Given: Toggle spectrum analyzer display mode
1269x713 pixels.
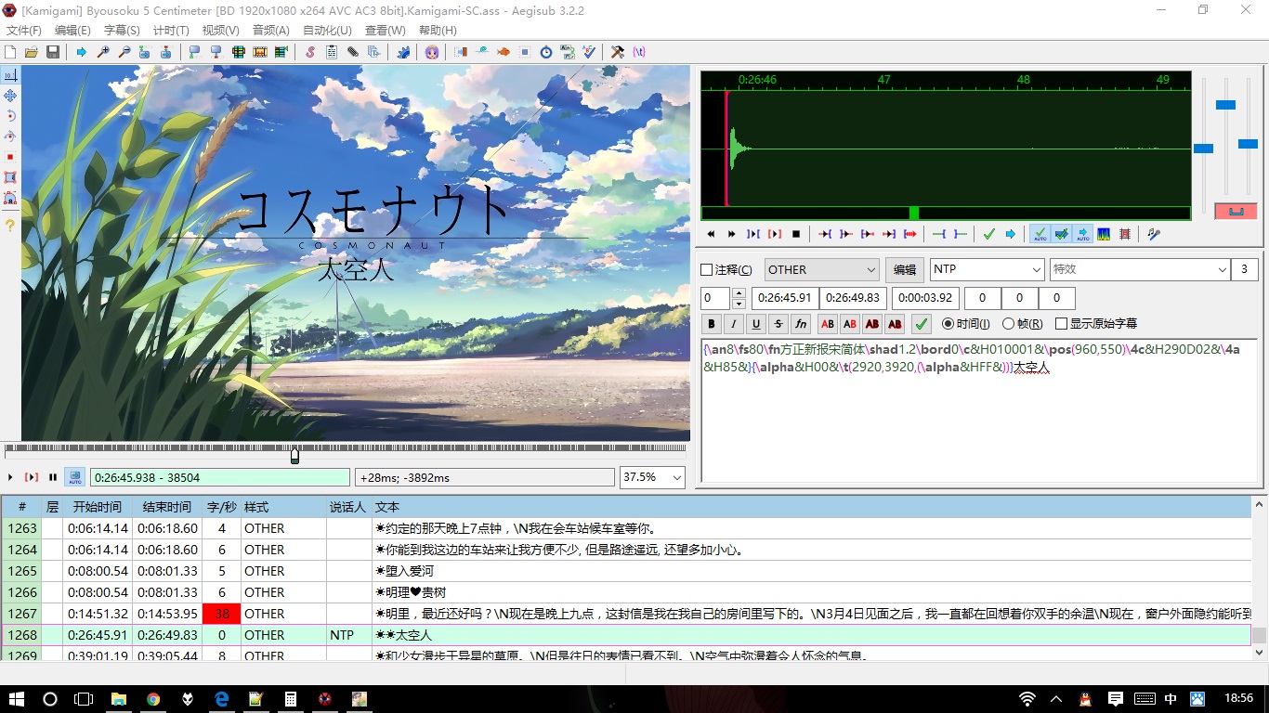Looking at the screenshot, I should click(x=1104, y=234).
